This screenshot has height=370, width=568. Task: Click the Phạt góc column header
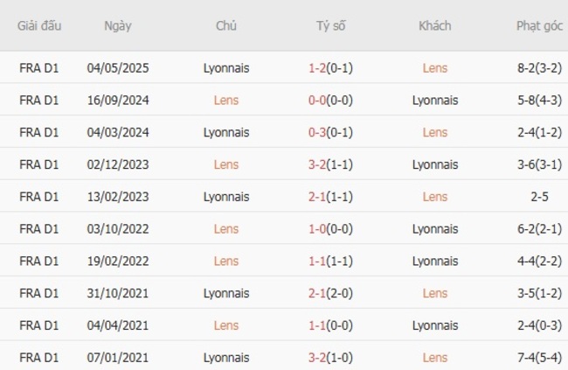pos(539,25)
